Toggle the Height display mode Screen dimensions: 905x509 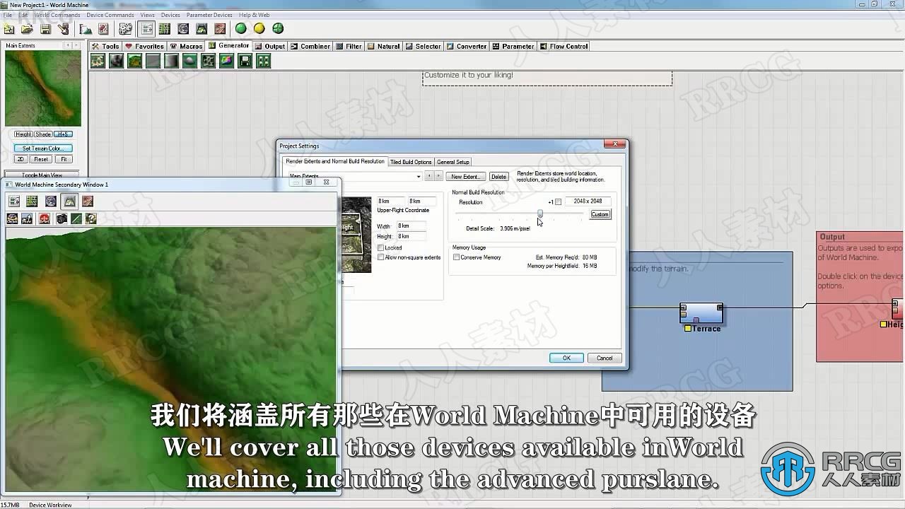click(23, 134)
